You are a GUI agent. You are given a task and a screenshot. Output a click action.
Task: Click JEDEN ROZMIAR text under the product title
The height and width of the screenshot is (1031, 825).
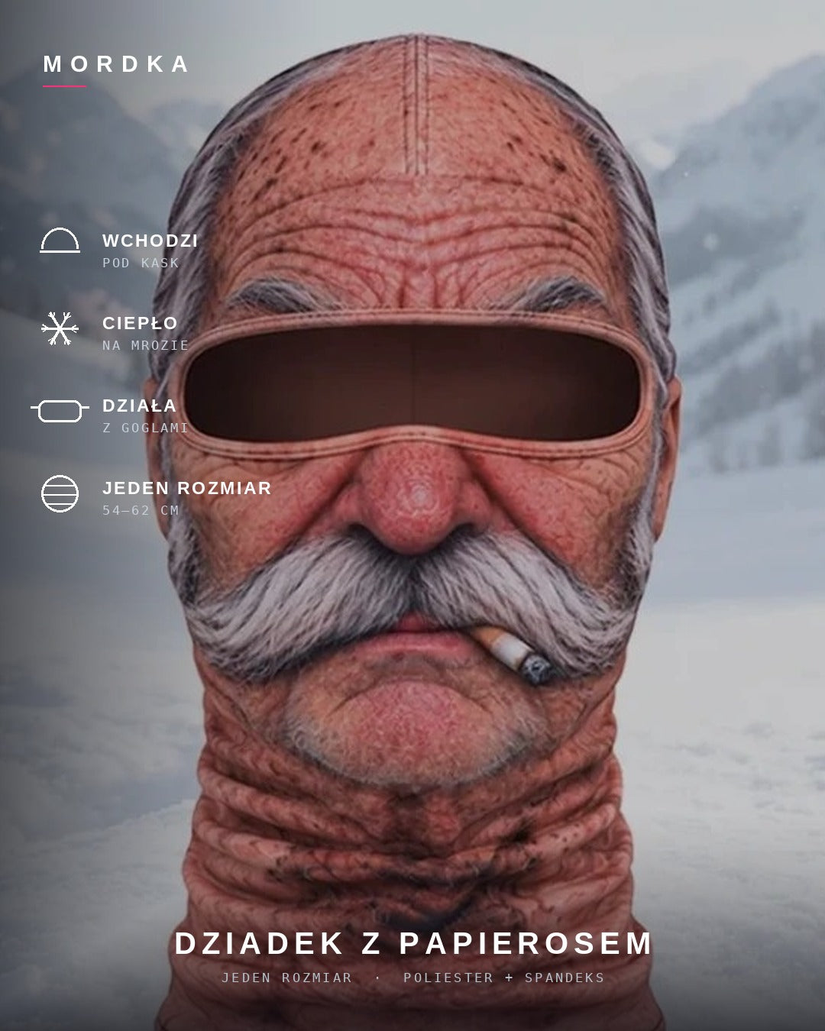[x=287, y=978]
